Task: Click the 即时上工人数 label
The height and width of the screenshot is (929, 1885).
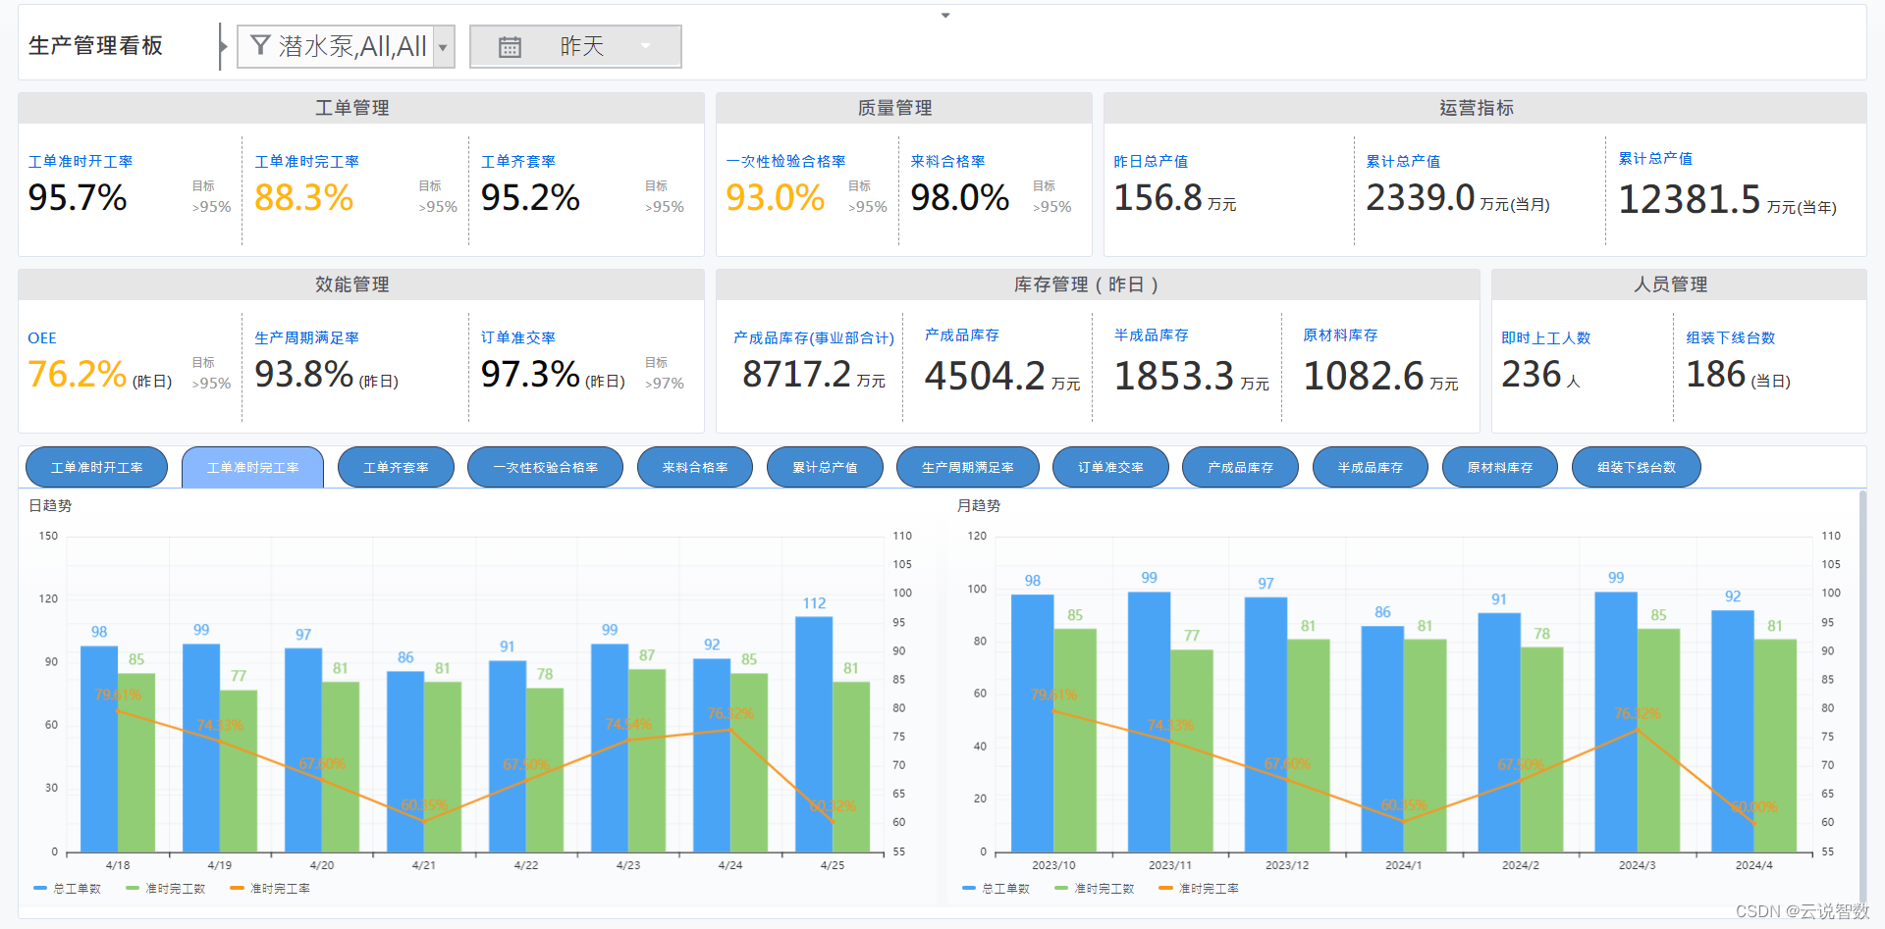Action: (x=1546, y=337)
